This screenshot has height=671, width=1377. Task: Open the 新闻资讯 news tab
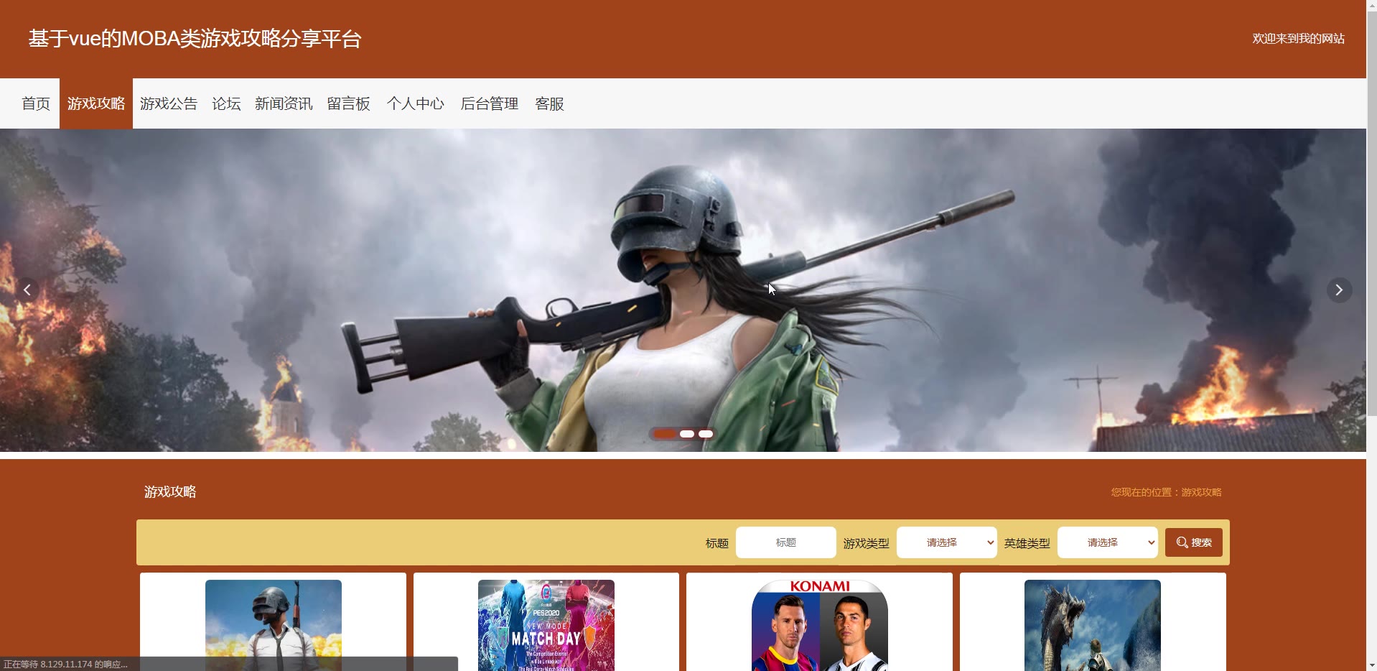(x=284, y=103)
